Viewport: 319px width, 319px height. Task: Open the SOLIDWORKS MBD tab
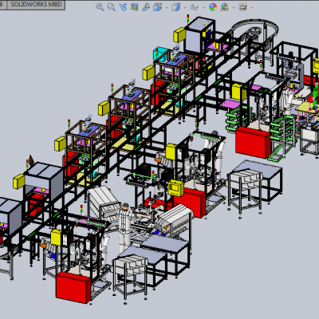36,5
